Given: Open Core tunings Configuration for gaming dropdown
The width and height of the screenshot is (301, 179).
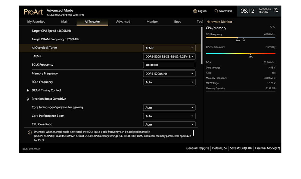Looking at the screenshot, I should pos(169,108).
